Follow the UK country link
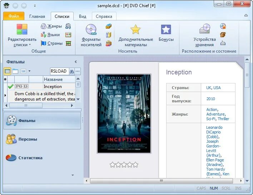This screenshot has width=253, height=195. pos(208,88)
